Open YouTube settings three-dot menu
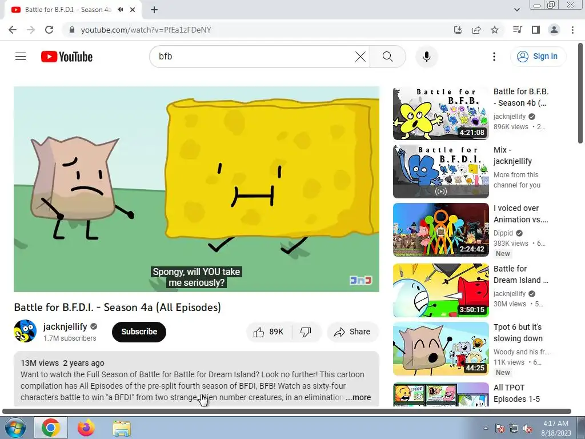Screen dimensions: 585x439 (494, 57)
